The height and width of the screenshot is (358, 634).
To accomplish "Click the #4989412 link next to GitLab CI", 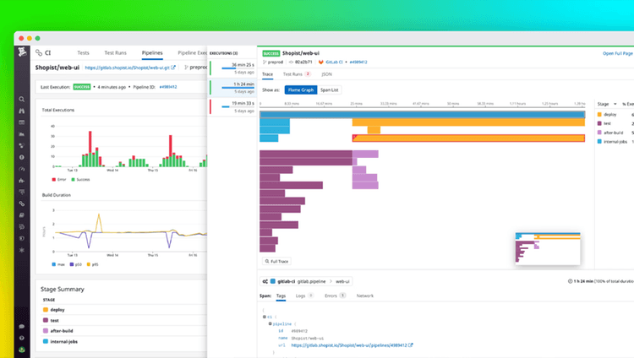I will (358, 62).
